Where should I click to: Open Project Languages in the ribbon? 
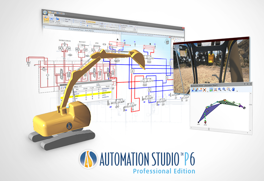coord(58,20)
